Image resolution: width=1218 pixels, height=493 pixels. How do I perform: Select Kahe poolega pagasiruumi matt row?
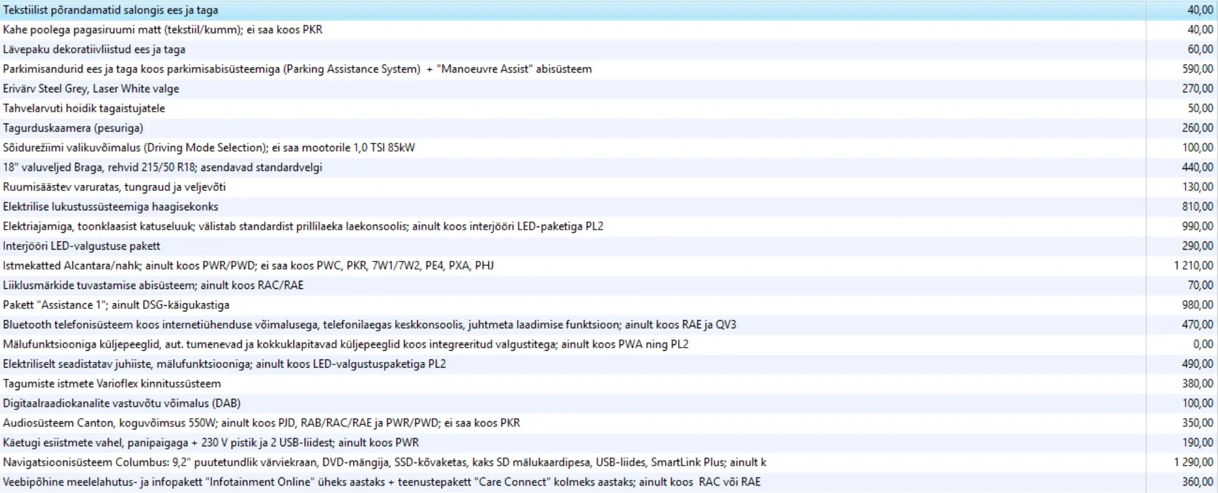[x=162, y=29]
